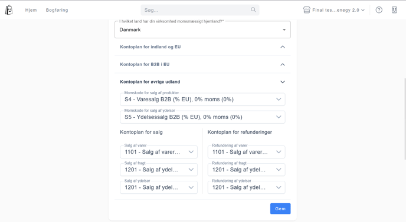
Task: Open the Refundering af fragt dropdown
Action: 246,170
